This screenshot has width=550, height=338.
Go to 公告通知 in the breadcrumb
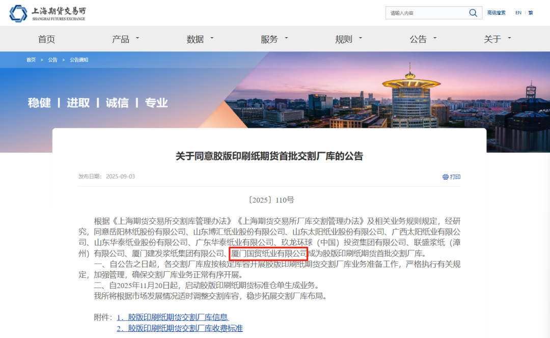click(x=79, y=60)
